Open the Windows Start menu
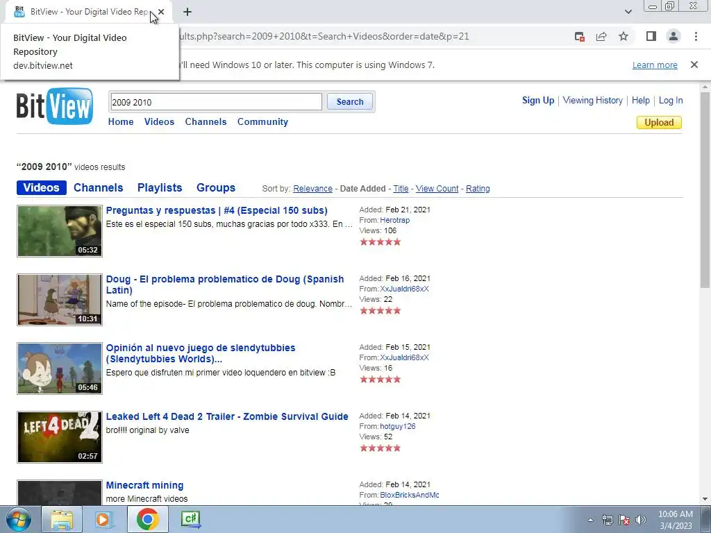 18,519
